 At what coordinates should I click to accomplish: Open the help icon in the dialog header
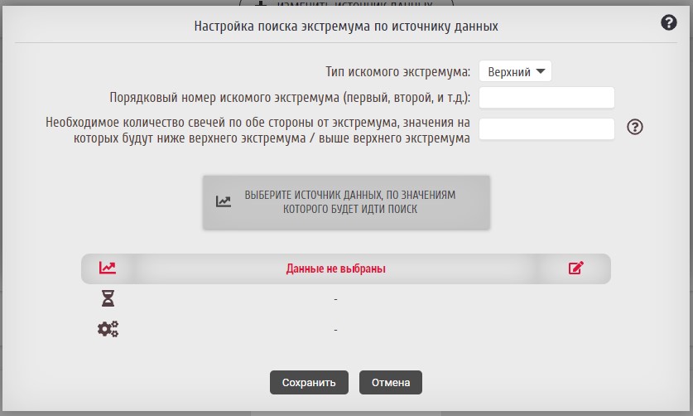(669, 23)
